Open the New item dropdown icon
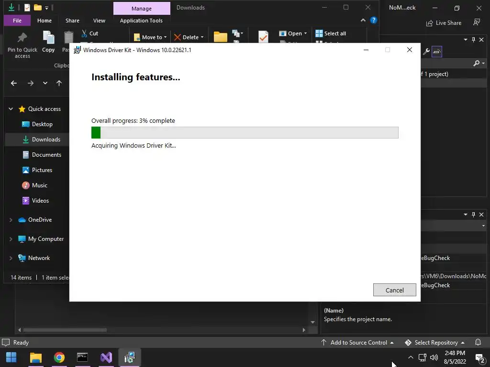Screen dimensions: 490x367 click(237, 33)
